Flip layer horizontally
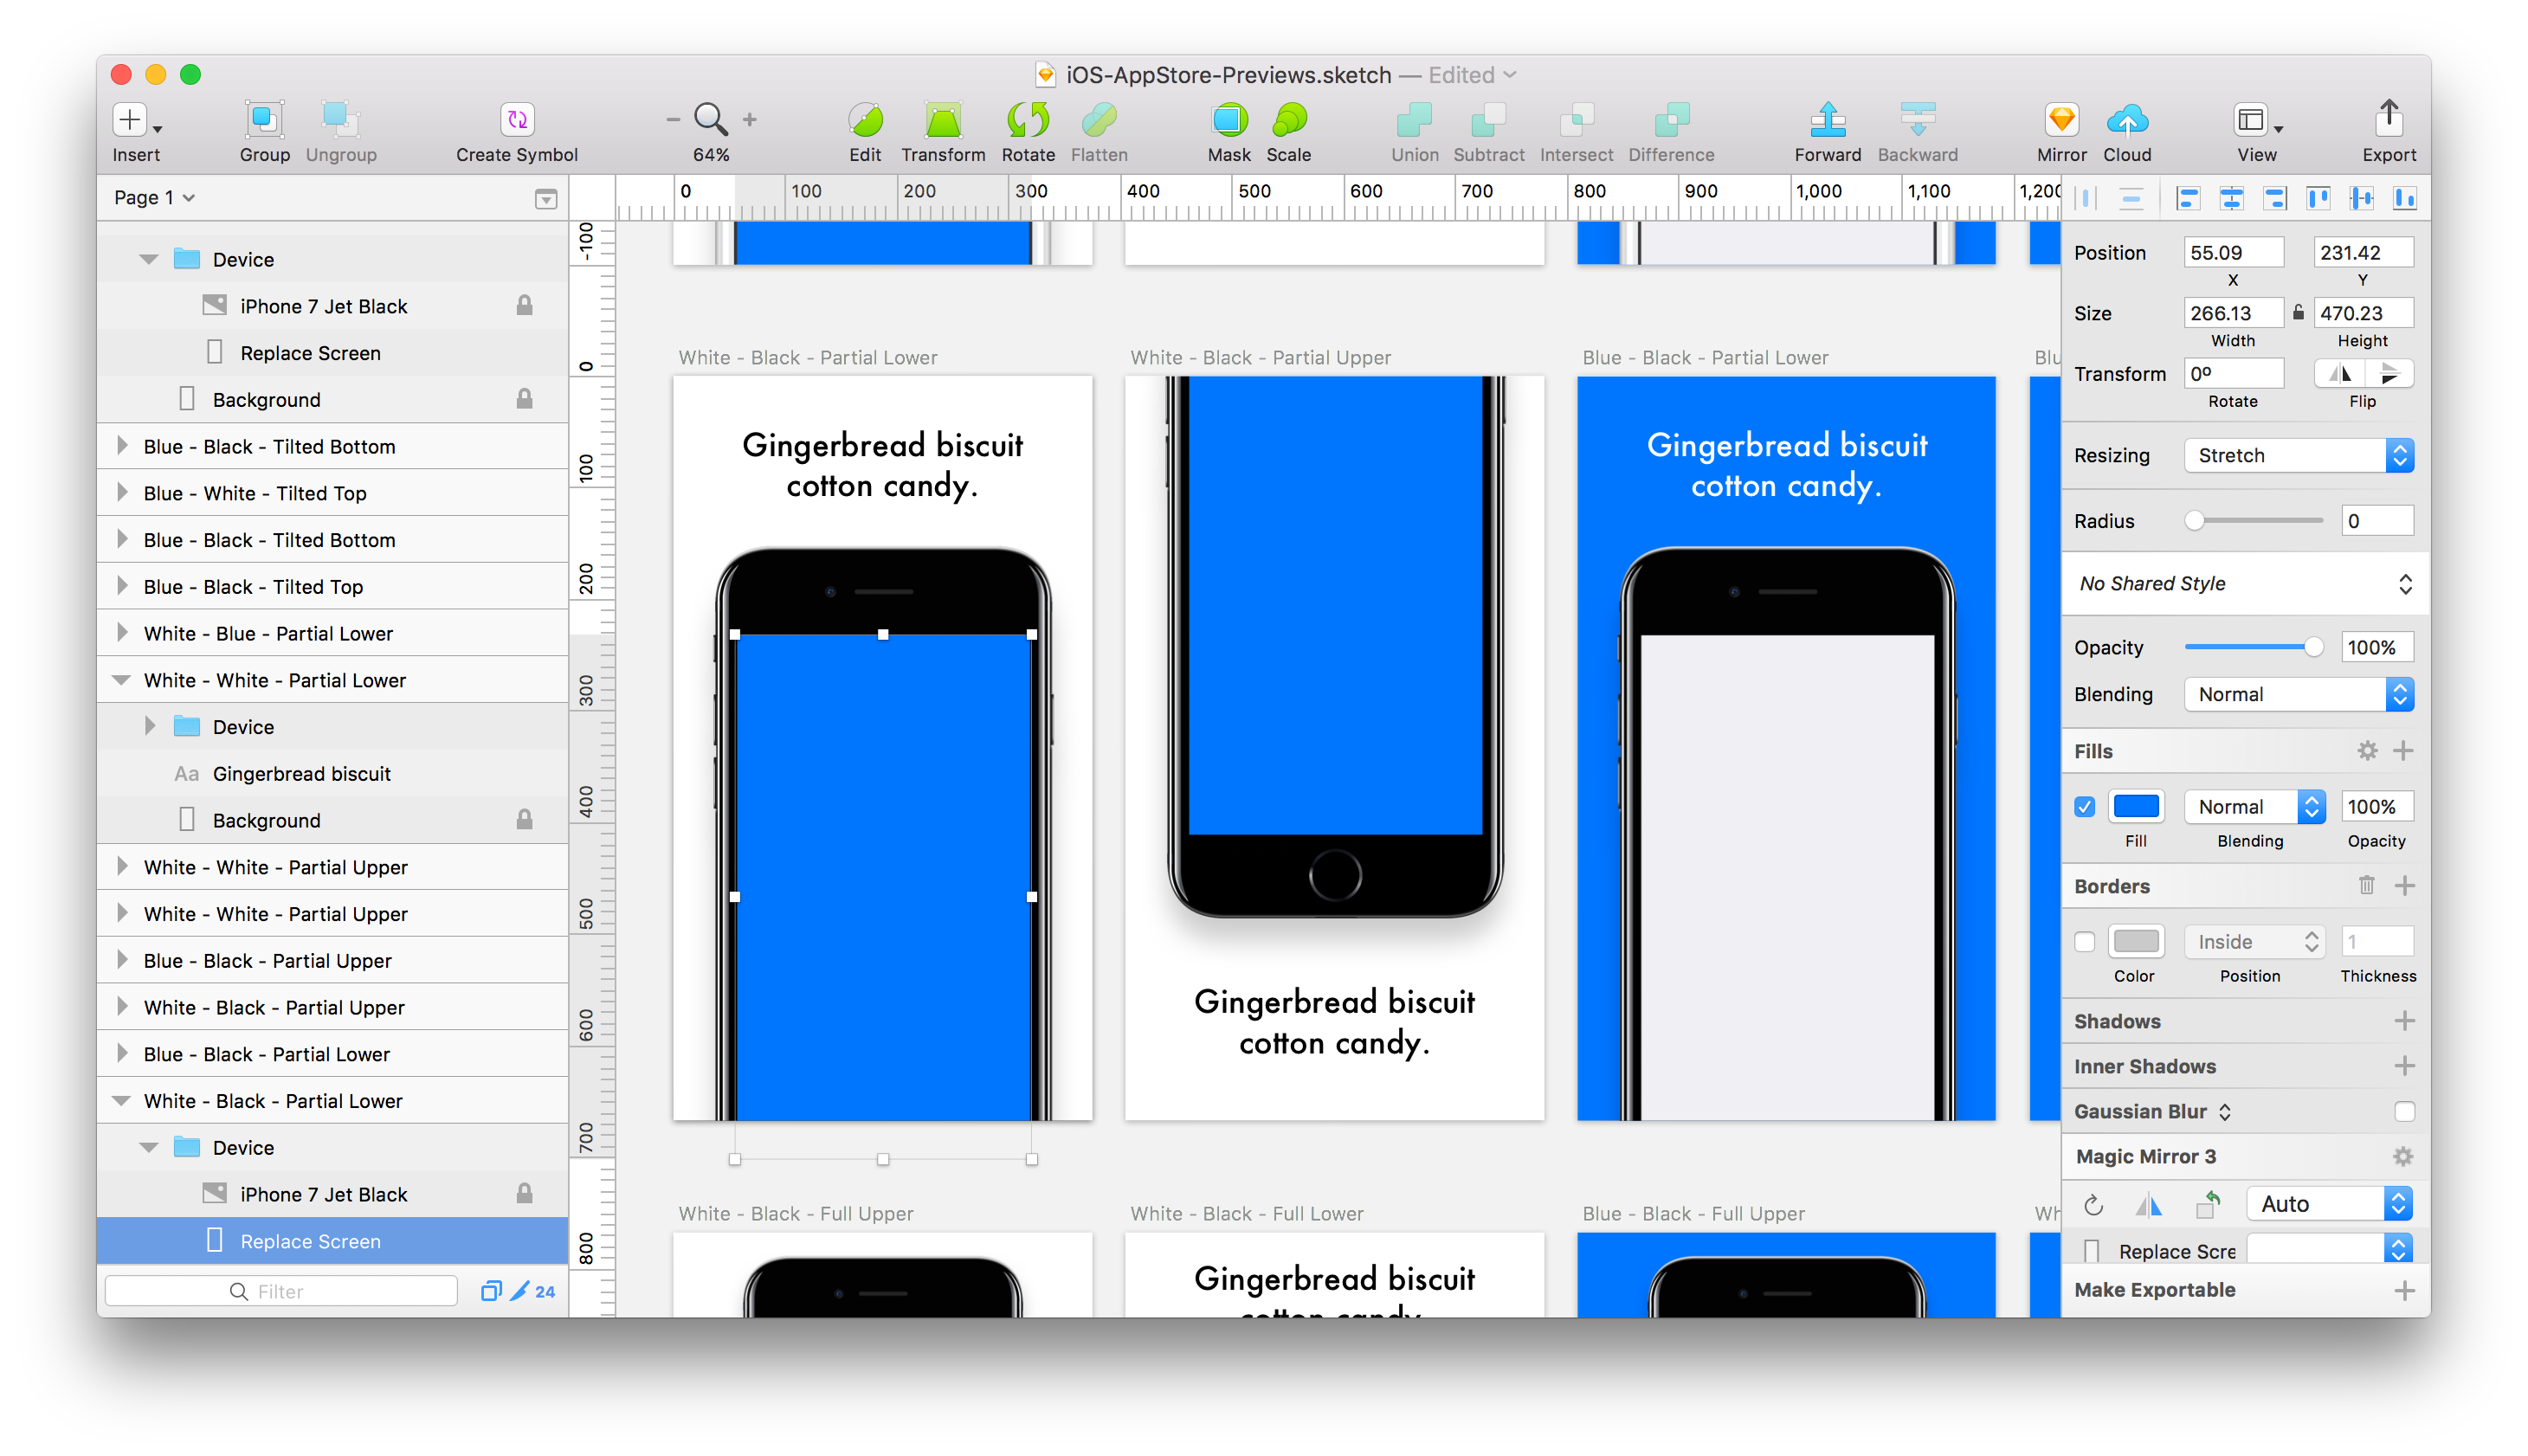Viewport: 2528px width, 1456px height. click(2340, 373)
